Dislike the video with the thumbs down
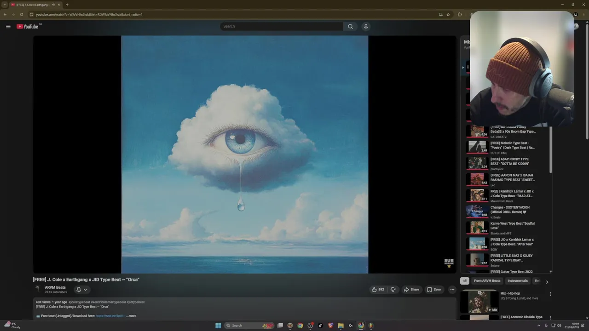This screenshot has height=331, width=589. point(393,290)
